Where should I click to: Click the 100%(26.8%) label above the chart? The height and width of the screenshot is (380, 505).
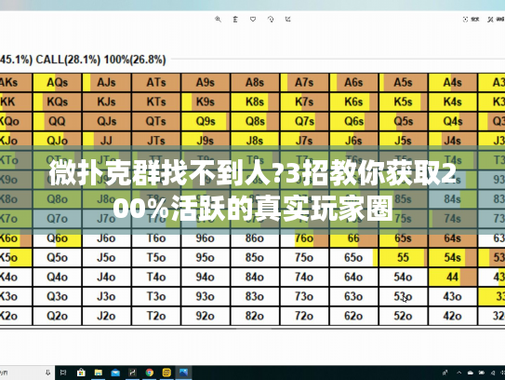[135, 60]
